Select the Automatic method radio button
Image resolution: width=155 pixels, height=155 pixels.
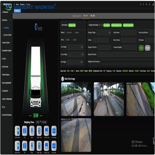[x=66, y=32]
